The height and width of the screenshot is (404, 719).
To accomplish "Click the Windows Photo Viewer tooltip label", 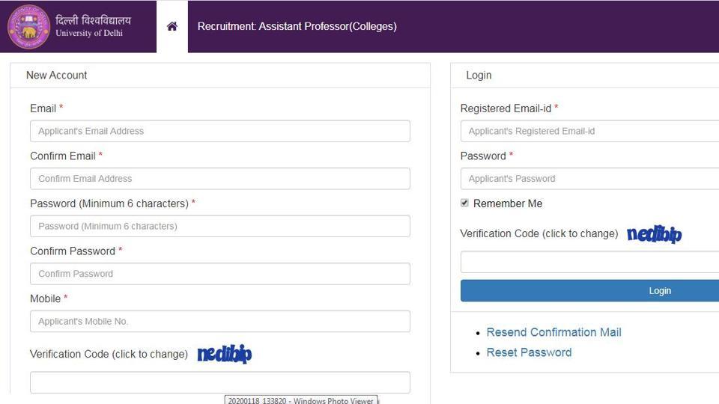I will click(301, 400).
